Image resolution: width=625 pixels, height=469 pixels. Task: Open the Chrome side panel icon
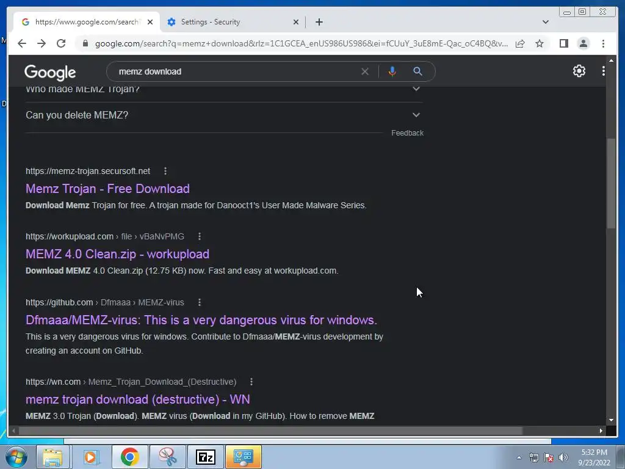563,43
